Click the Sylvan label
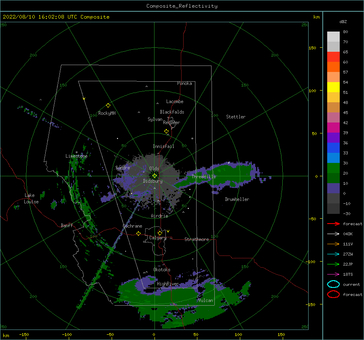Viewport: 364px width, 340px height. pyautogui.click(x=155, y=119)
